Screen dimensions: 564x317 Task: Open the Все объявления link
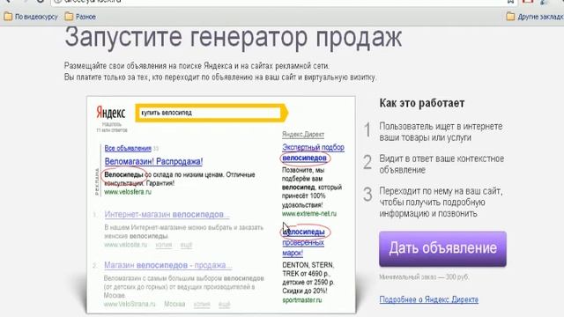pos(128,148)
